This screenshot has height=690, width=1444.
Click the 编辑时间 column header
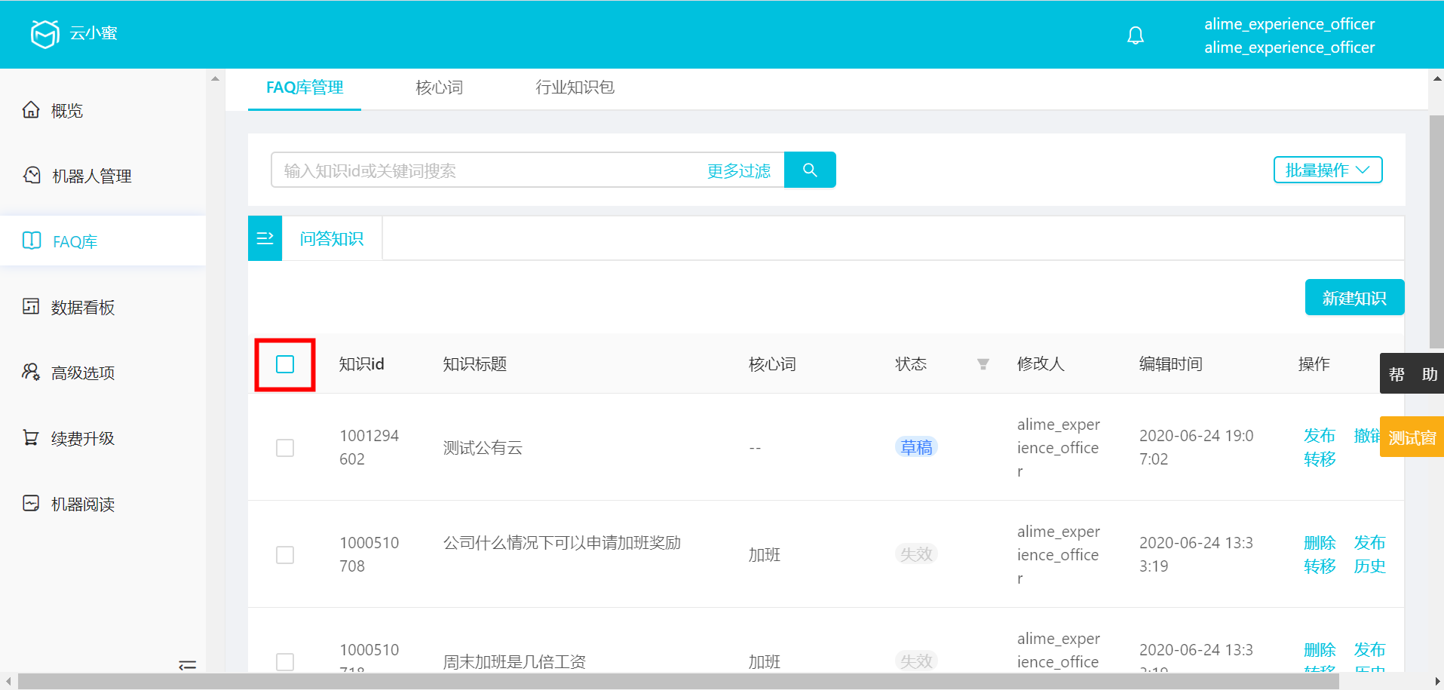coord(1170,364)
